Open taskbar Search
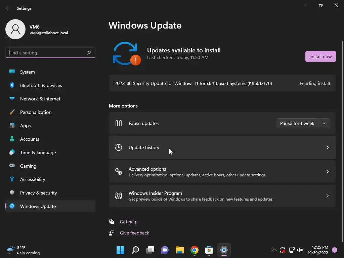This screenshot has height=258, width=344. 135,250
